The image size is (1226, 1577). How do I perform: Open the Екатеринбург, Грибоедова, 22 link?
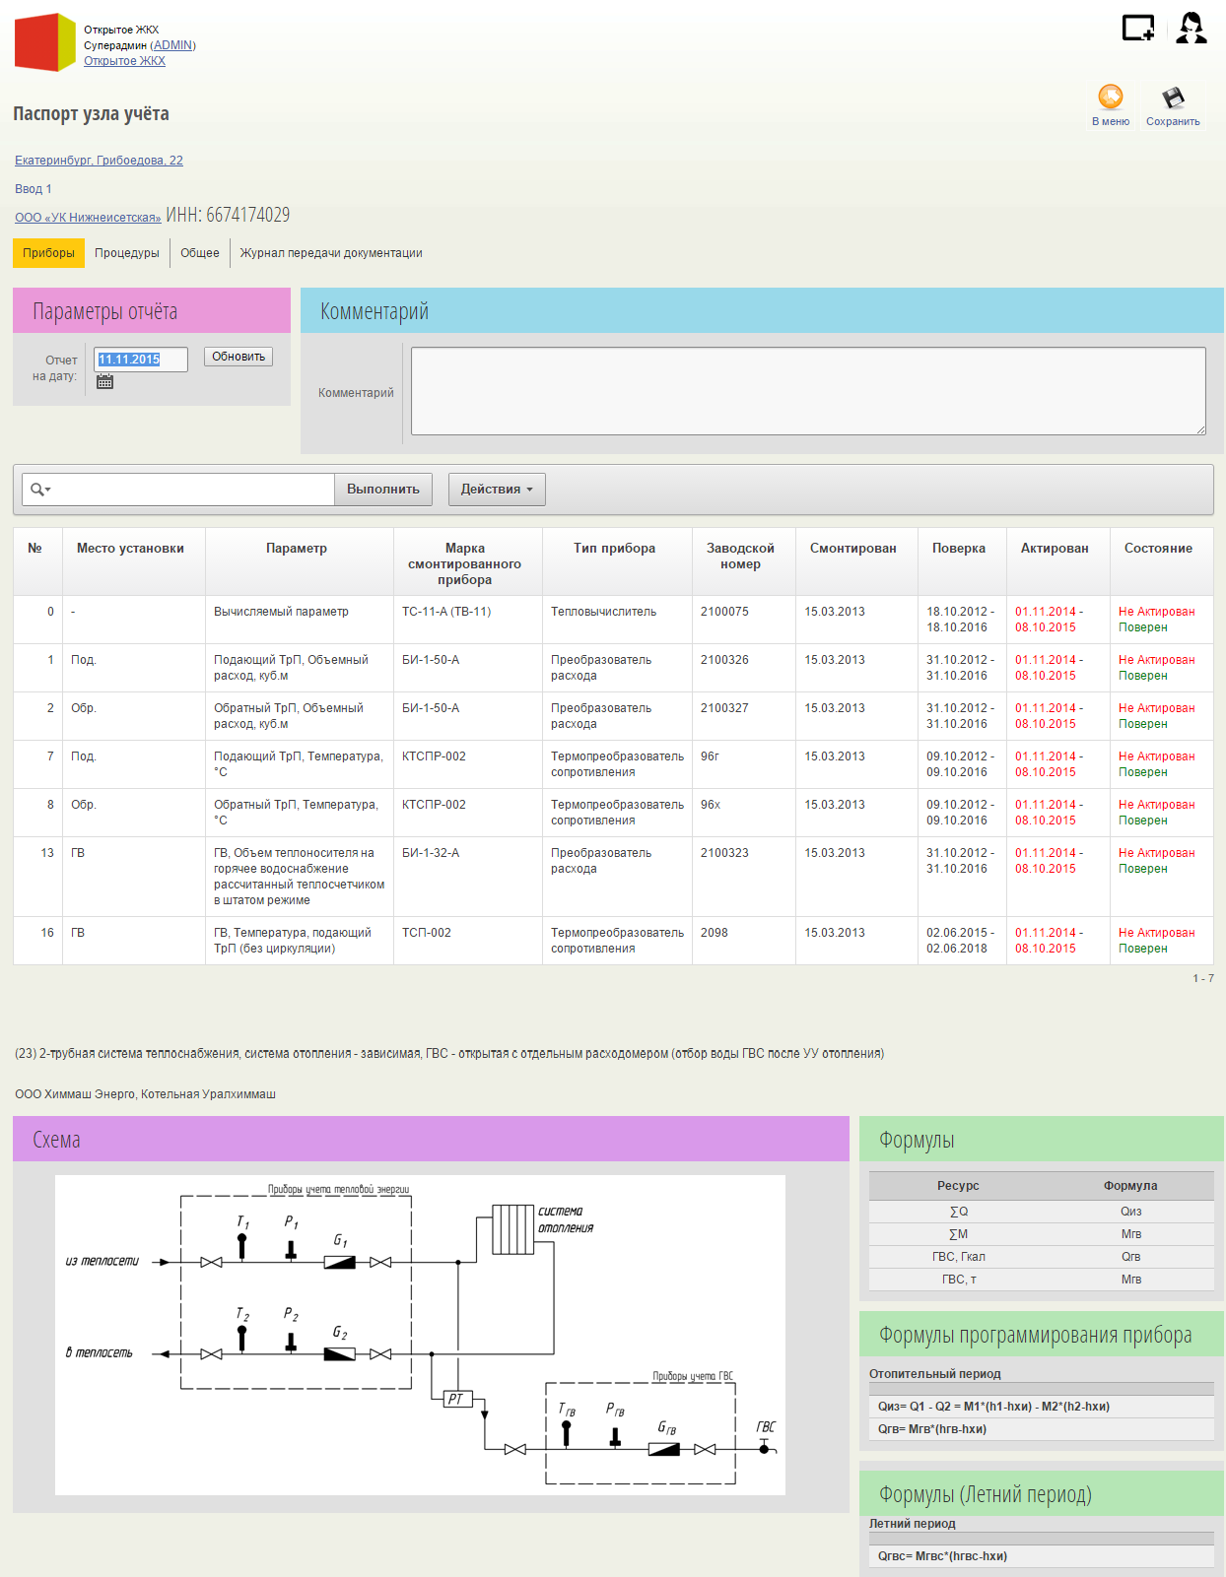pyautogui.click(x=99, y=161)
